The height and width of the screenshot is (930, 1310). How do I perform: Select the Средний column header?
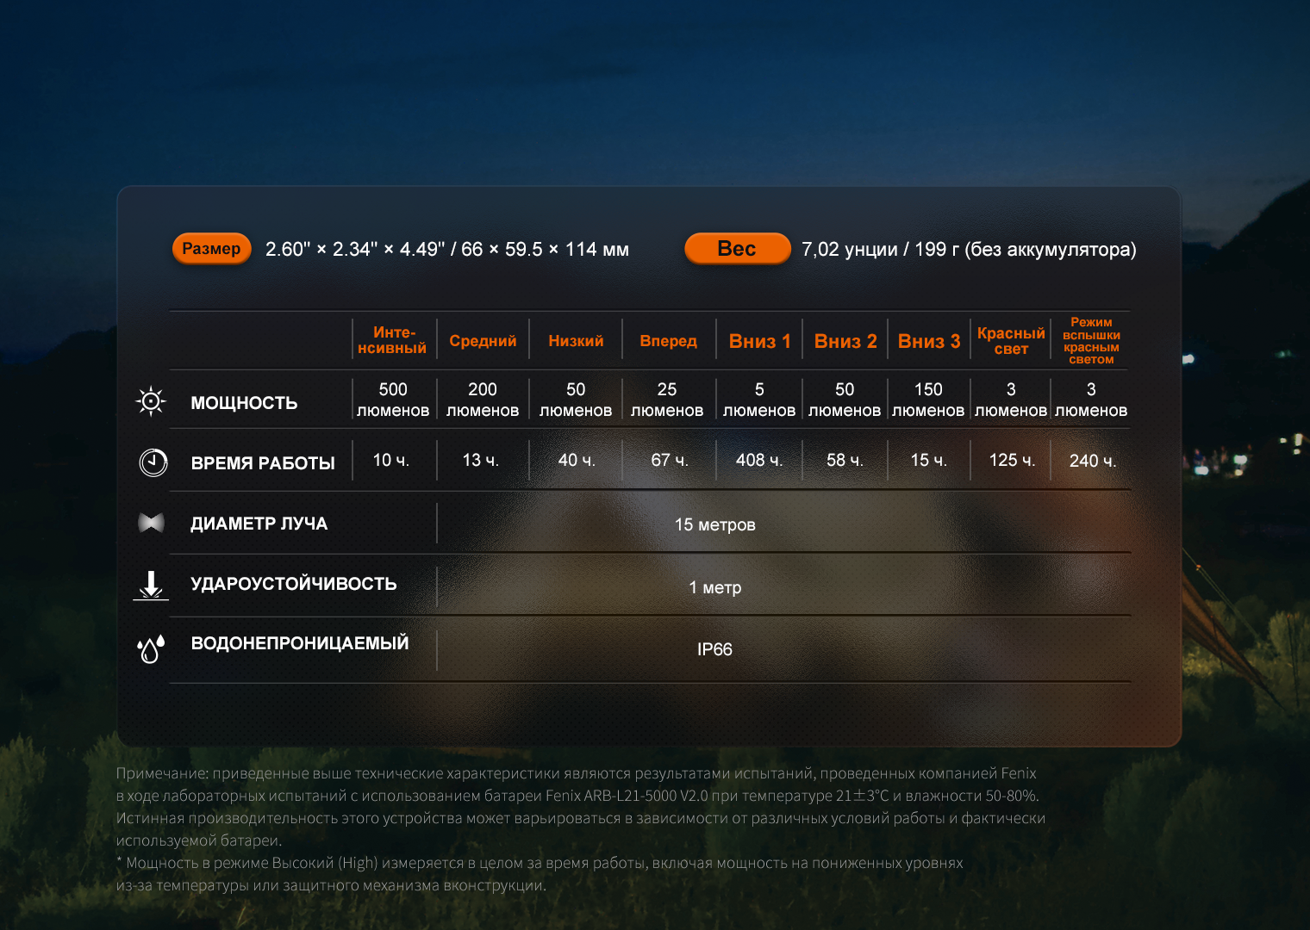click(x=483, y=341)
